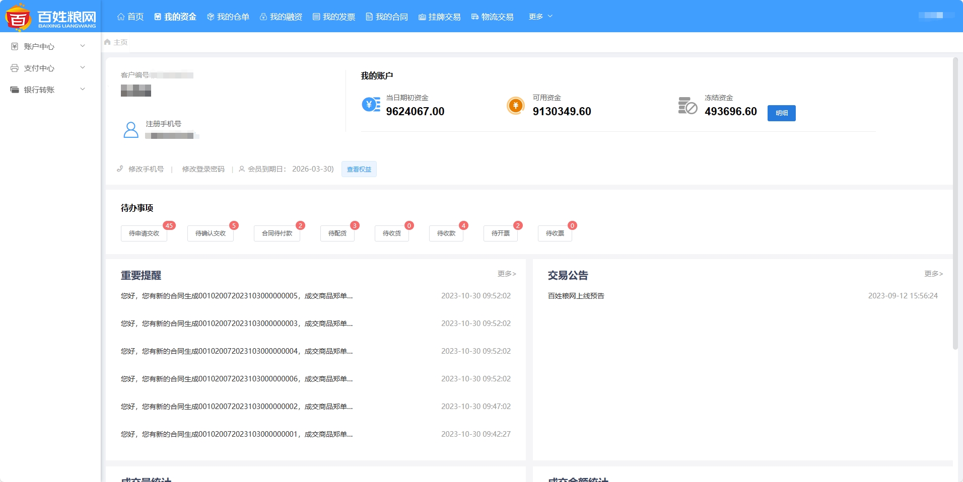This screenshot has height=482, width=963.
Task: Click the blue 明细 button
Action: [x=781, y=113]
